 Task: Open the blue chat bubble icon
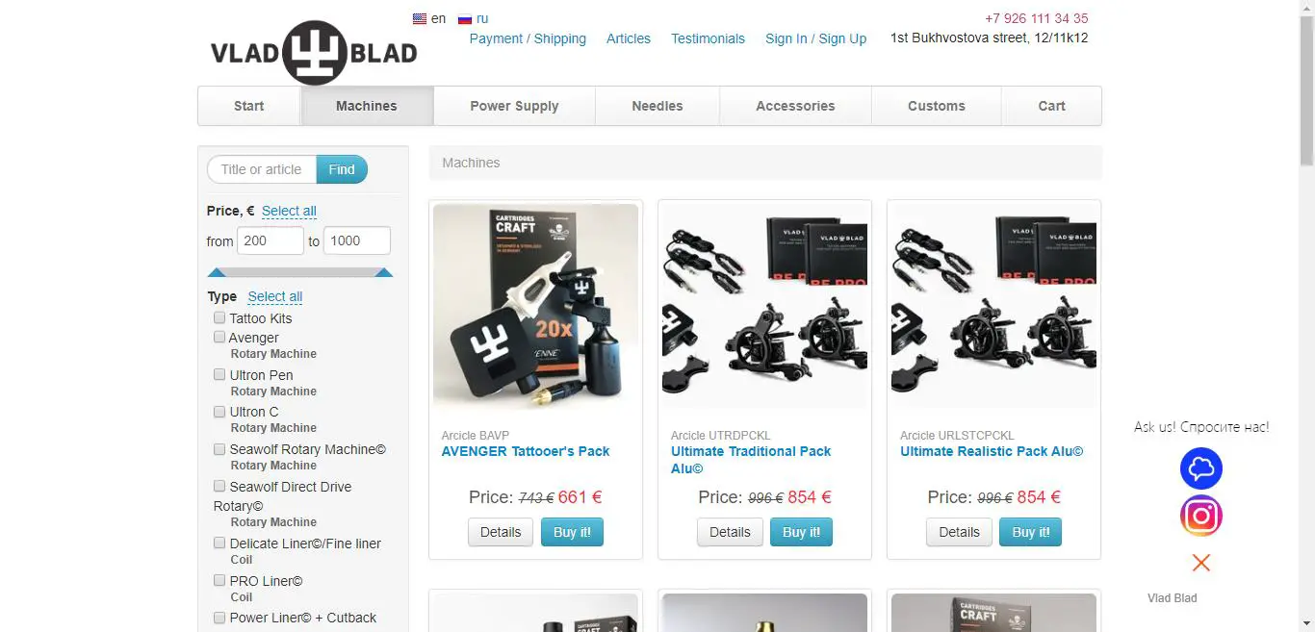(1200, 468)
